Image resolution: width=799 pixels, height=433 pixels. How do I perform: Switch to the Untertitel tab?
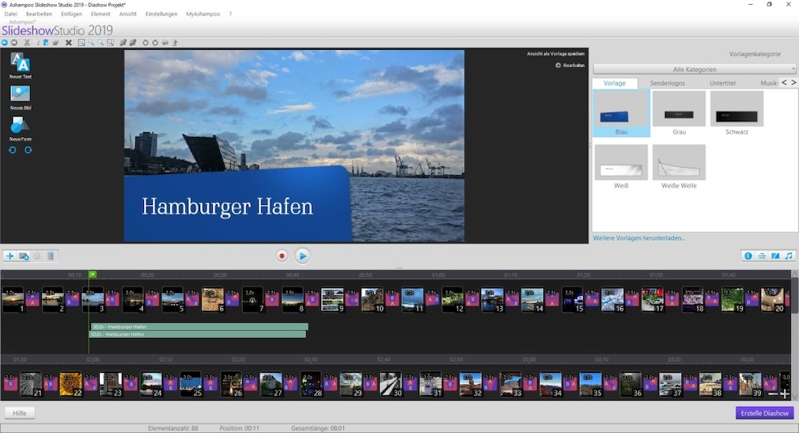click(x=722, y=83)
